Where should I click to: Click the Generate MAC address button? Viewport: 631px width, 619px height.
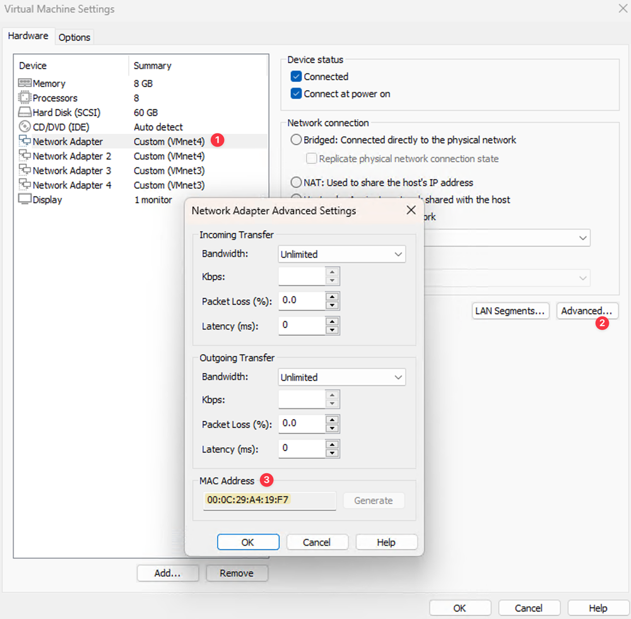374,500
